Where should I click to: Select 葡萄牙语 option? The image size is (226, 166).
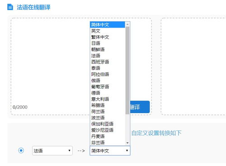click(108, 87)
